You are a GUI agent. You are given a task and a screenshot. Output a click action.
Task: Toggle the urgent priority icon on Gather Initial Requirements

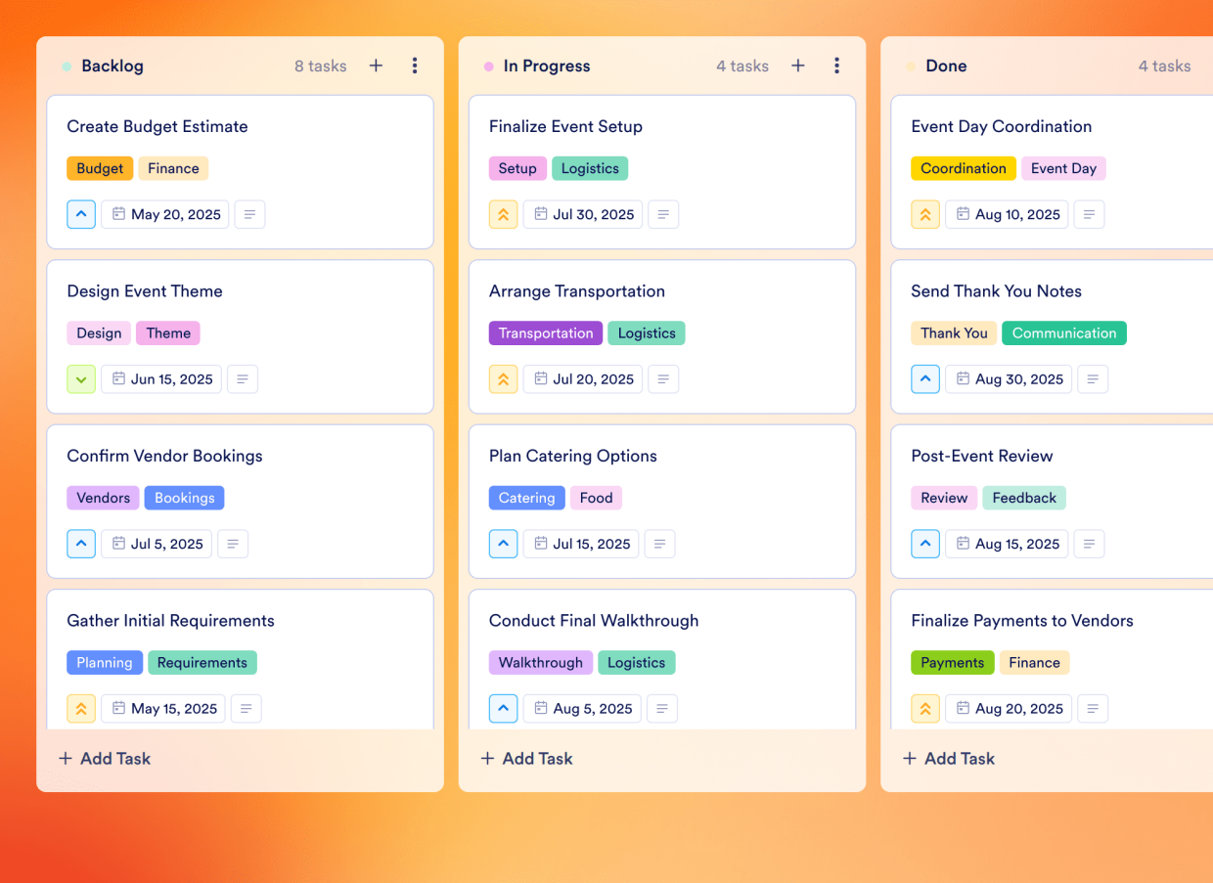tap(81, 708)
